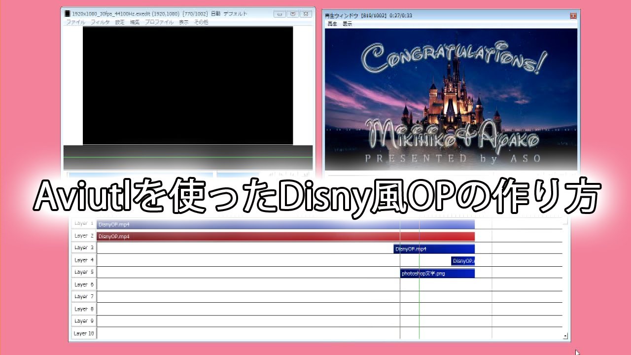Open the その他 menu
The width and height of the screenshot is (631, 355).
coord(201,22)
